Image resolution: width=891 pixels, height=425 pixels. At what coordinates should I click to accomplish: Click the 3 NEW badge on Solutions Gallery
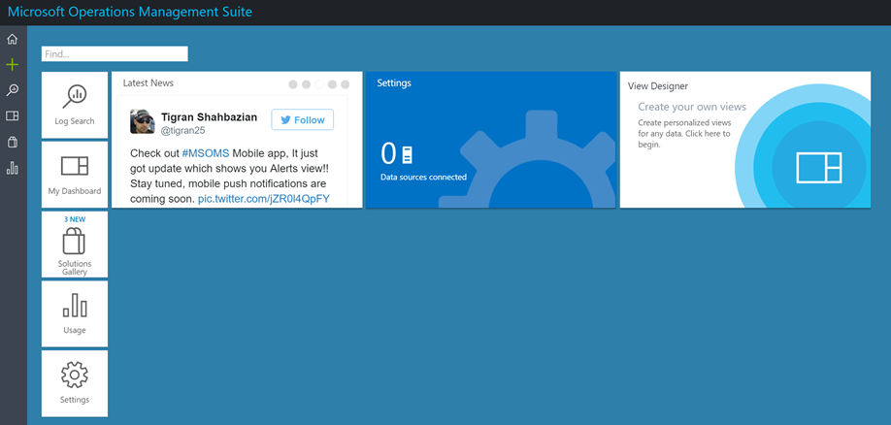pos(75,219)
